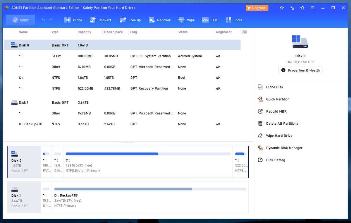Screen dimensions: 351x223
Task: Select the Recovery Partition row
Action: coord(122,88)
